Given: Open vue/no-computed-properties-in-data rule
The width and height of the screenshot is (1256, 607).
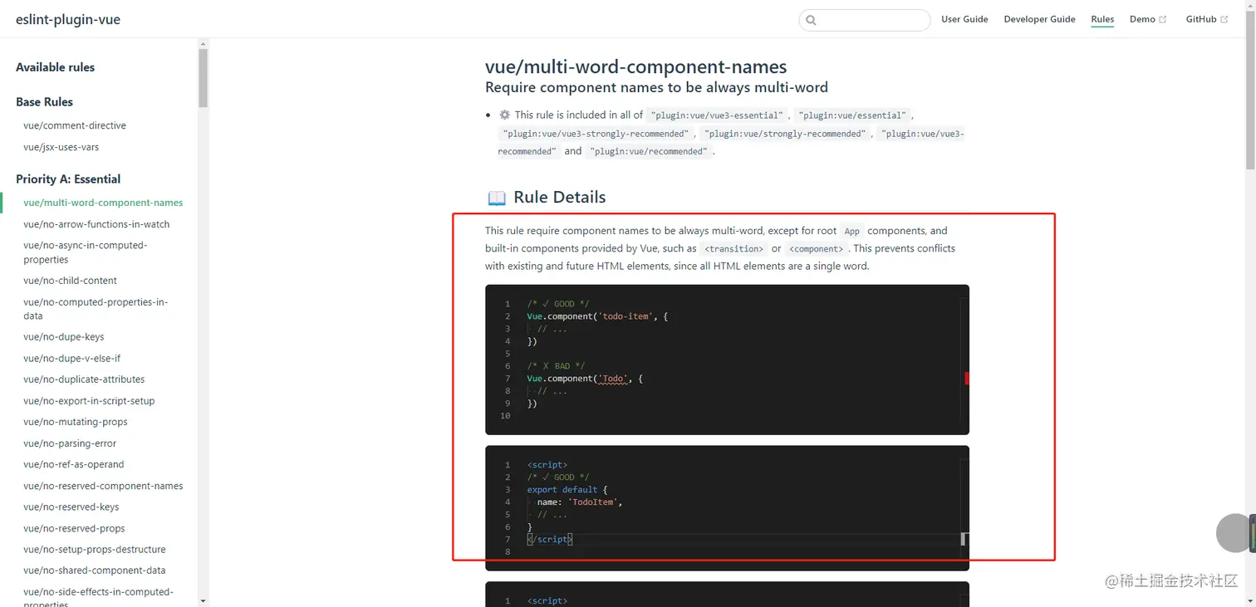Looking at the screenshot, I should point(96,309).
